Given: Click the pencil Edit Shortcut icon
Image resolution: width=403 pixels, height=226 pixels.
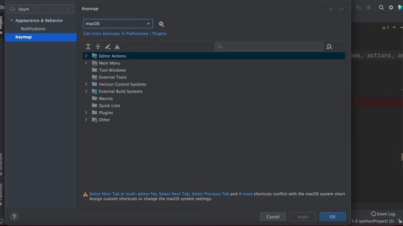Looking at the screenshot, I should click(108, 46).
